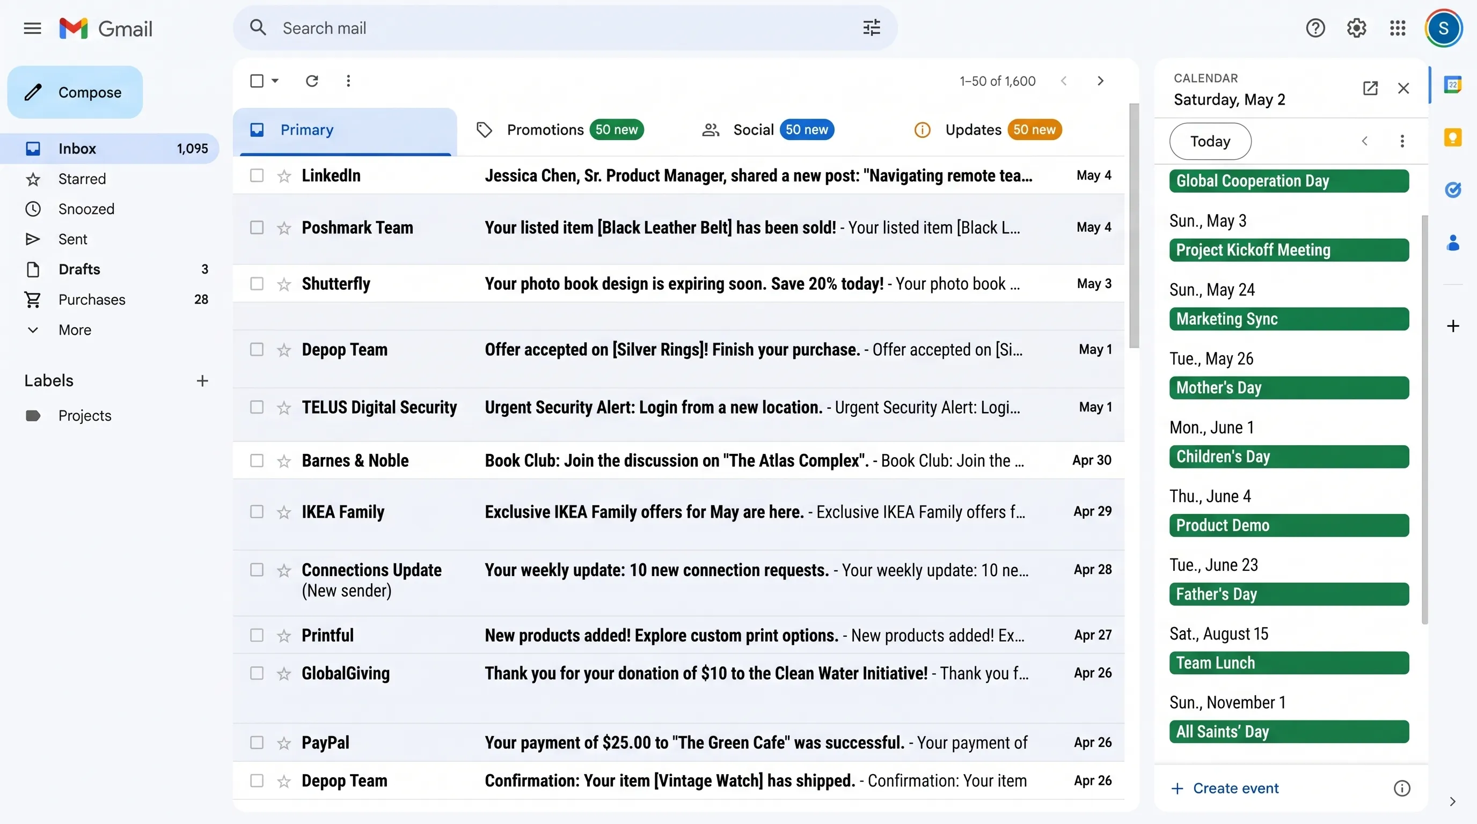Close the Calendar side panel

click(x=1403, y=87)
